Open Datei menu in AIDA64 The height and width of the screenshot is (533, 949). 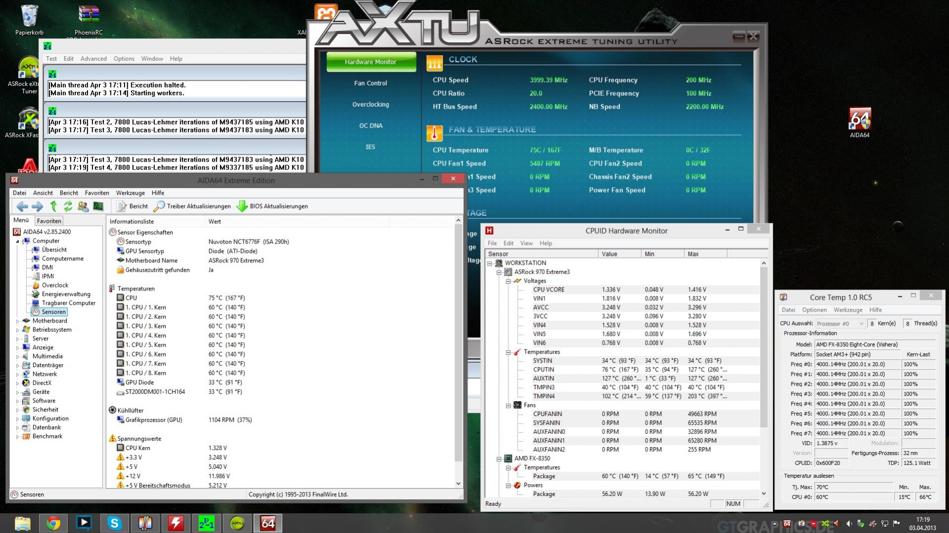click(20, 193)
